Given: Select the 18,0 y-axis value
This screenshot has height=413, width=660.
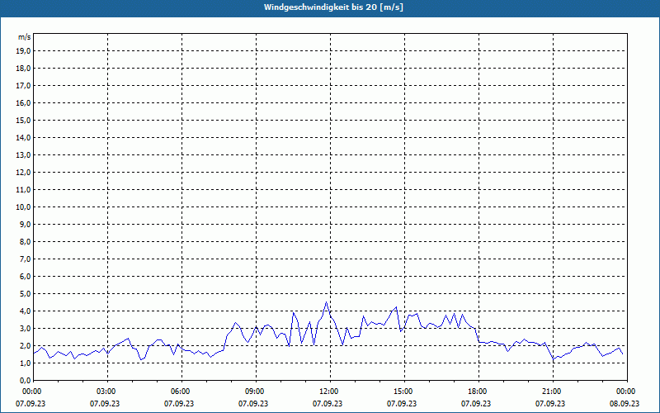Looking at the screenshot, I should (23, 69).
